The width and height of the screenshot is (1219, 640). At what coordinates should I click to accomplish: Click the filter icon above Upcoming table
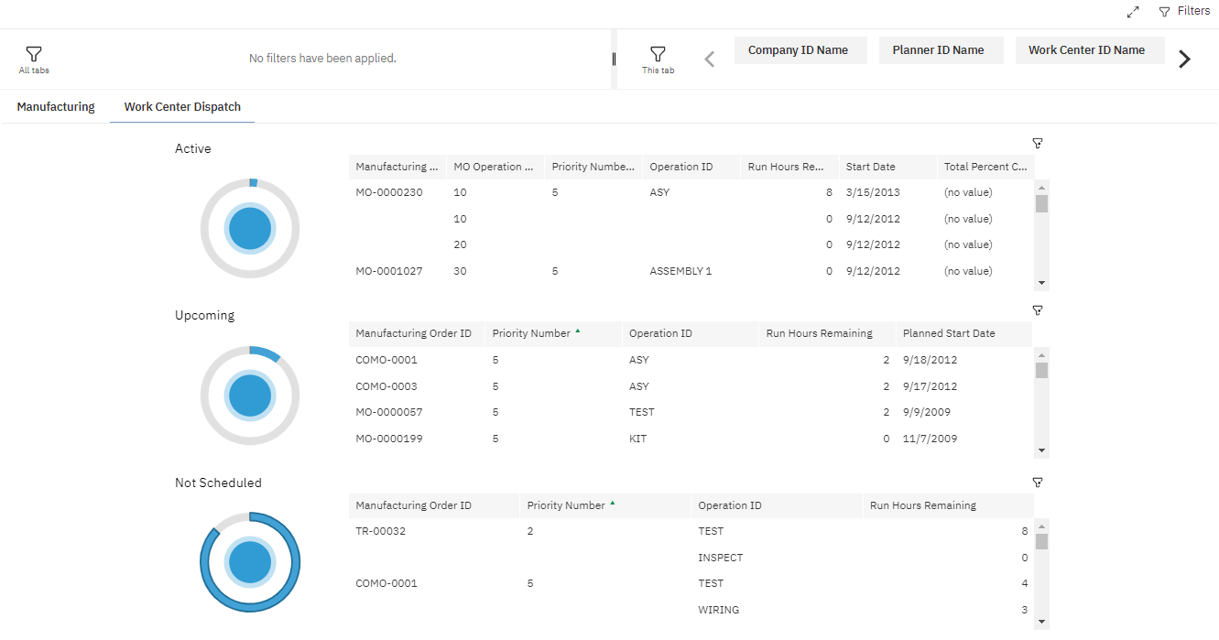tap(1038, 310)
